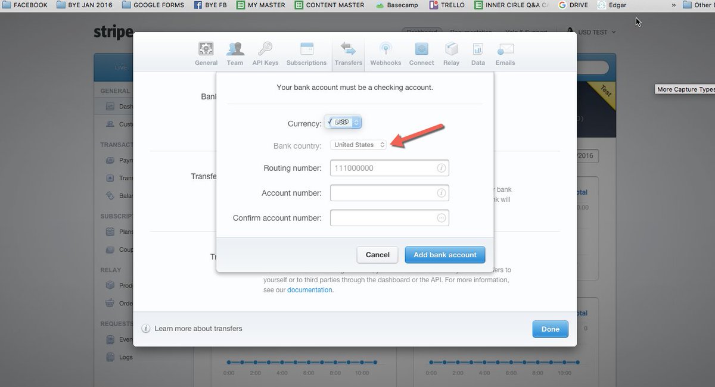Open the CONTENT MASTER bookmark
This screenshot has height=387, width=715.
329,5
